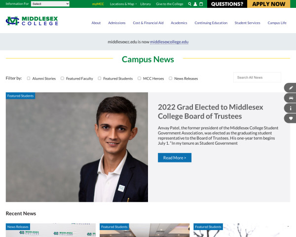This screenshot has width=296, height=237.
Task: Tick the MCC Heroes filter checkbox
Action: click(139, 78)
